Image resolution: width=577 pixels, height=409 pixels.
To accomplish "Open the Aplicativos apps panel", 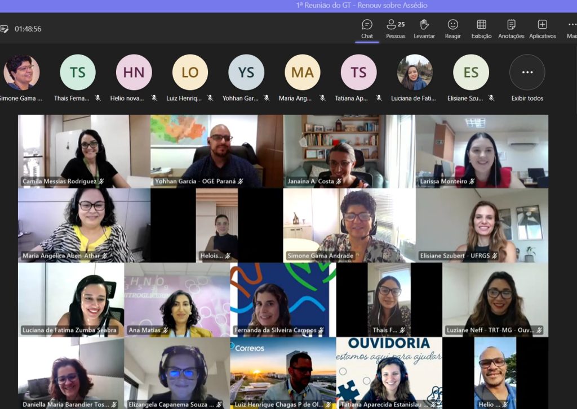I will (542, 29).
